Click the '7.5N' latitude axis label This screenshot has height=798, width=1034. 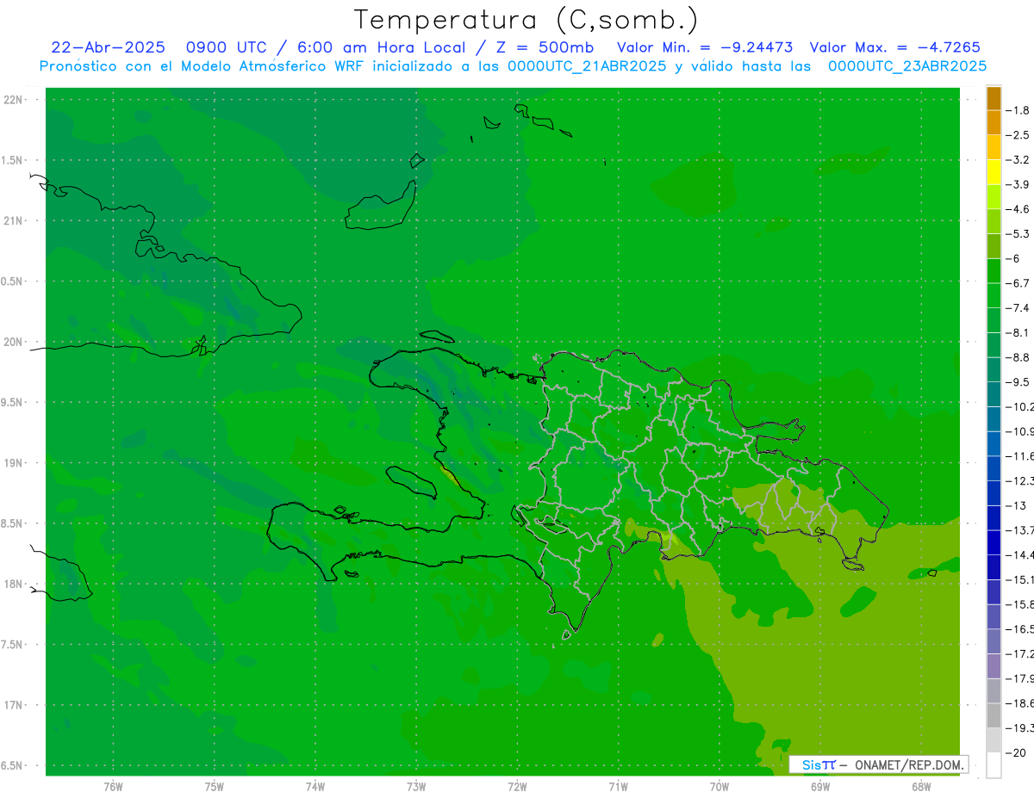[13, 645]
